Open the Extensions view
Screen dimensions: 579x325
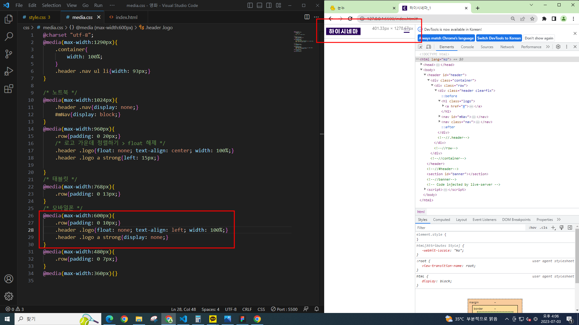point(9,89)
